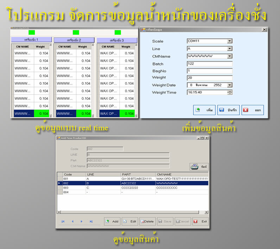Viewport: 280px width, 249px height.
Task: Go to previous record navigation arrow
Action: coord(72,221)
